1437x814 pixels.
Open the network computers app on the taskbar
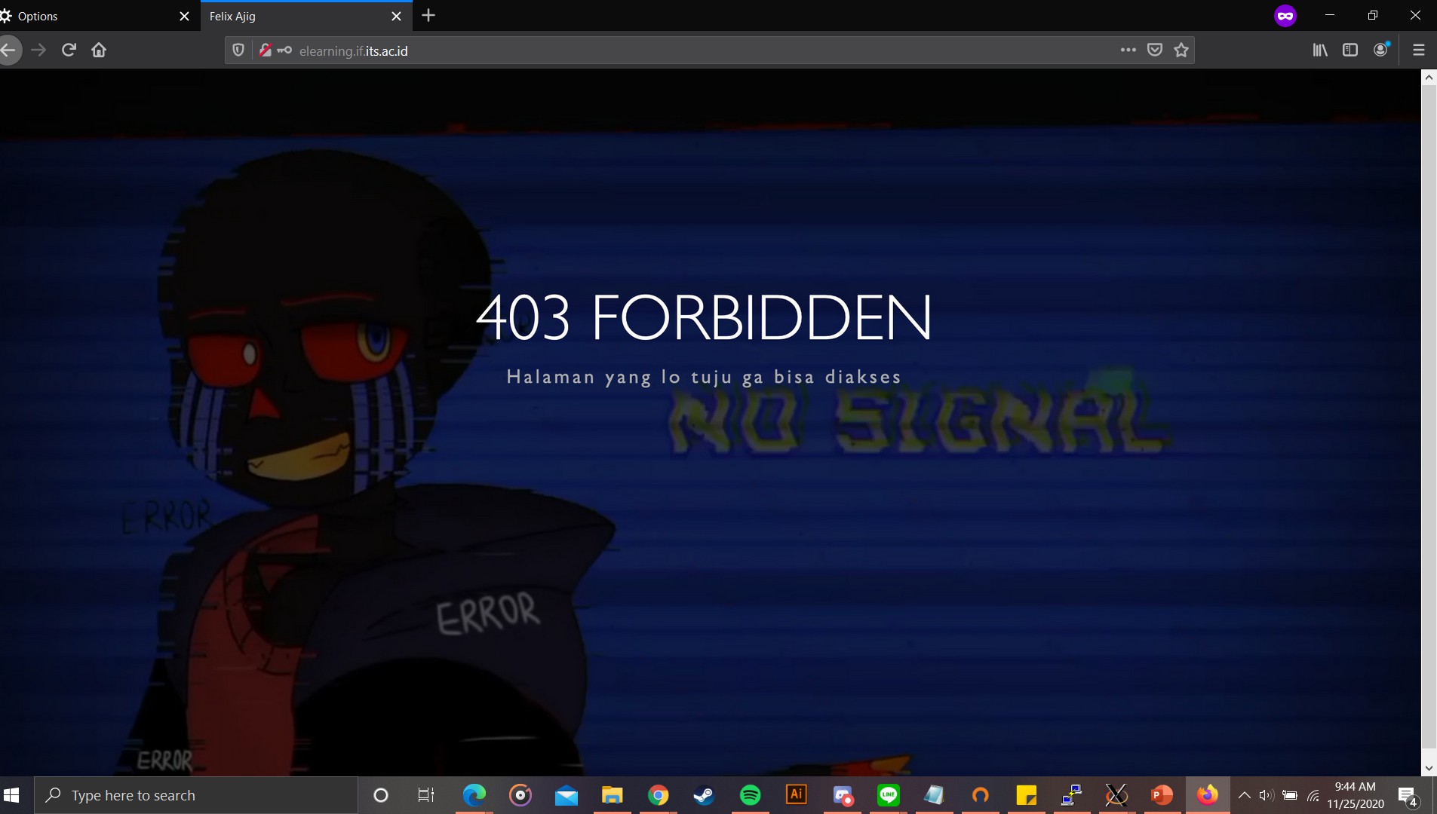click(x=1072, y=795)
